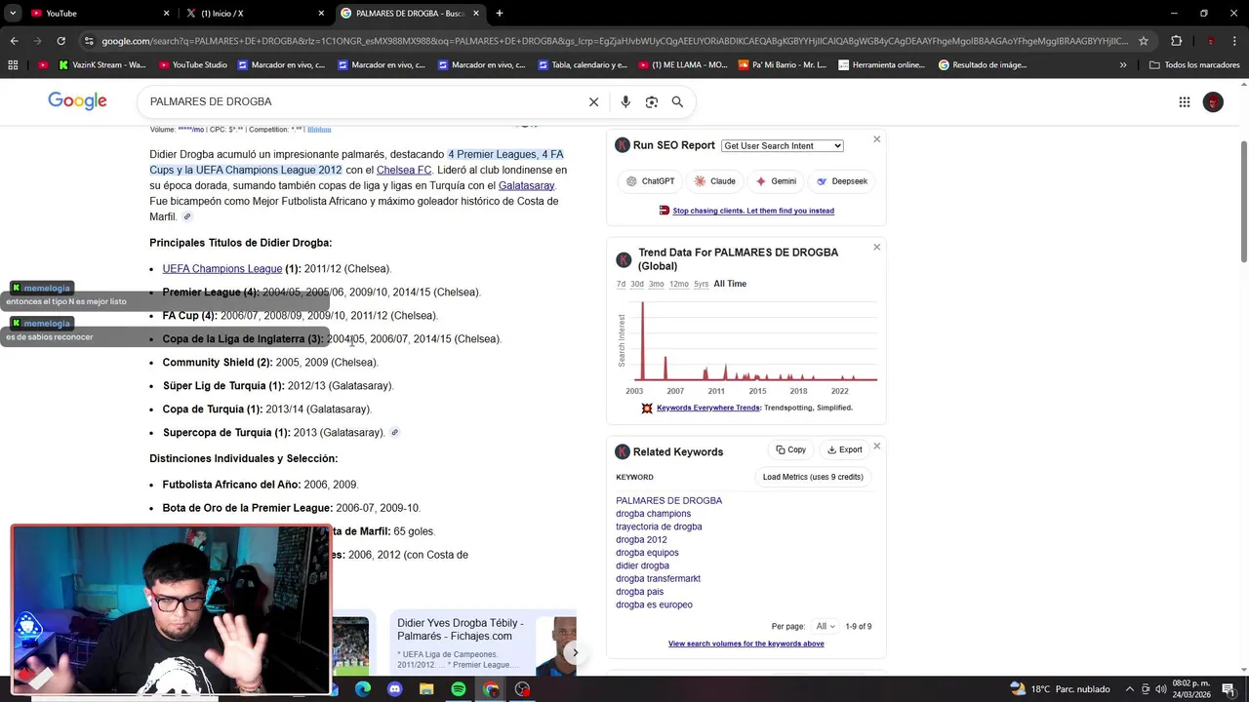Open the Google account avatar
This screenshot has width=1249, height=702.
click(1213, 101)
